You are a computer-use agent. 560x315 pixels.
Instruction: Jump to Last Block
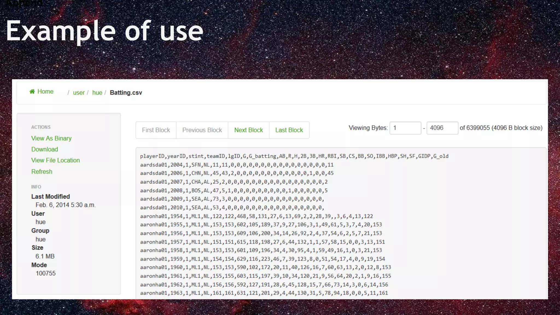pyautogui.click(x=289, y=130)
